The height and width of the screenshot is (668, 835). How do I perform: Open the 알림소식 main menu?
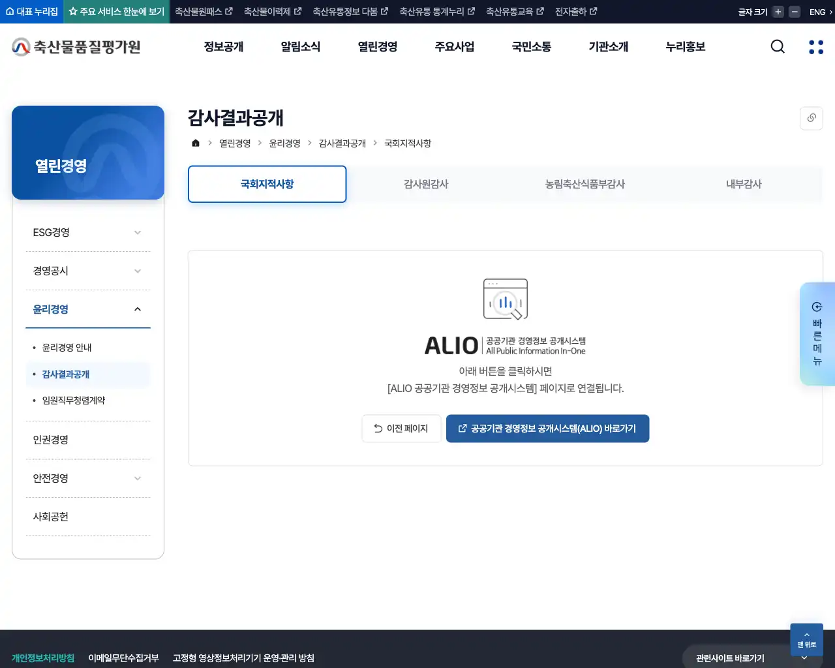click(301, 46)
